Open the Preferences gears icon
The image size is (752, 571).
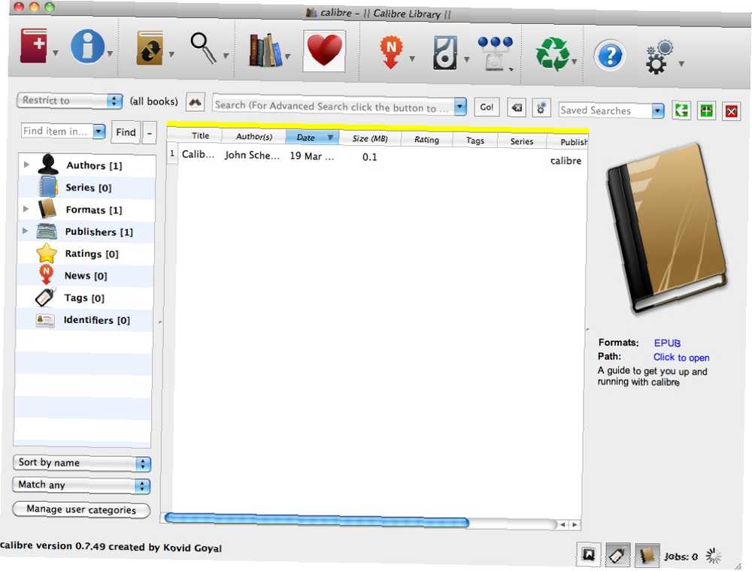tap(660, 57)
